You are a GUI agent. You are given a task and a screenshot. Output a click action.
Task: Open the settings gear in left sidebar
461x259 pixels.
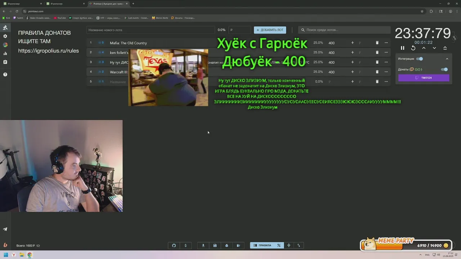point(5,36)
